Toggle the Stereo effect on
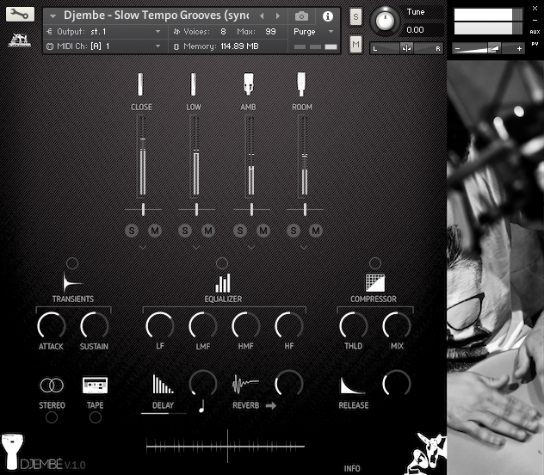This screenshot has width=544, height=475. click(52, 417)
